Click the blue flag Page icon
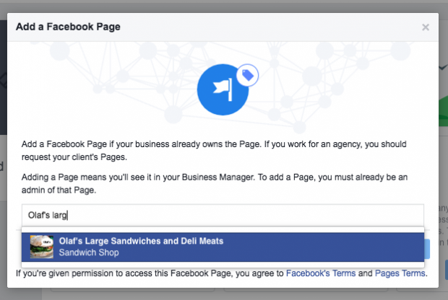This screenshot has height=300, width=448. point(223,89)
